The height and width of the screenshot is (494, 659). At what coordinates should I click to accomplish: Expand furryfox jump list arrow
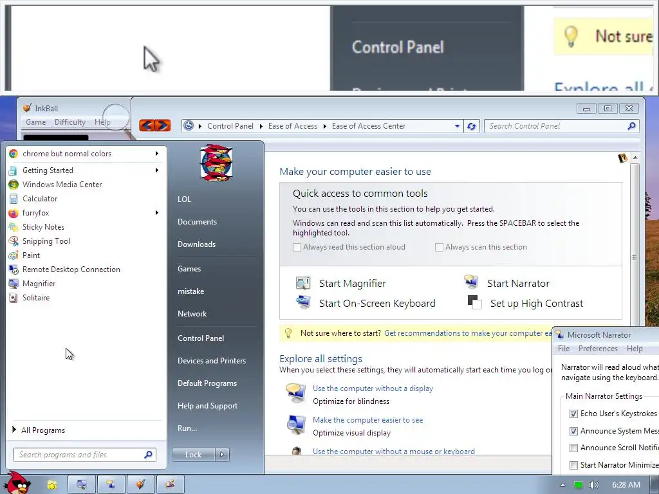click(157, 213)
